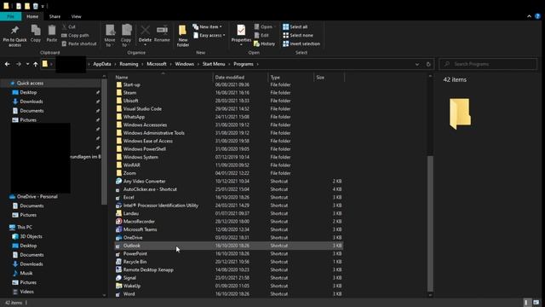The width and height of the screenshot is (545, 307).
Task: Click Copy path in ribbon
Action: click(x=76, y=35)
